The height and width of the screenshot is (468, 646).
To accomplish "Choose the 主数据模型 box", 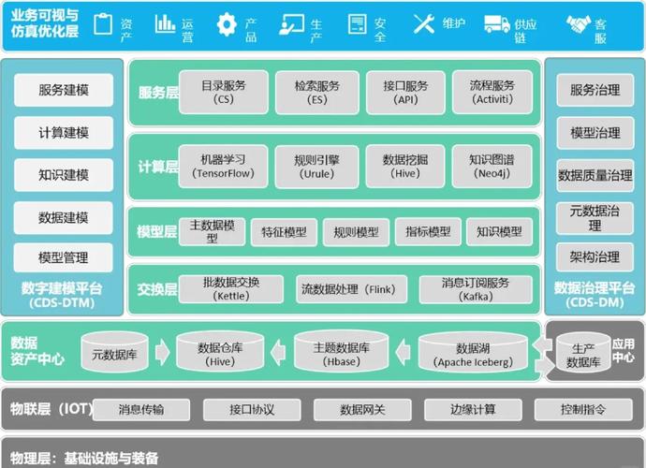I will pos(213,232).
